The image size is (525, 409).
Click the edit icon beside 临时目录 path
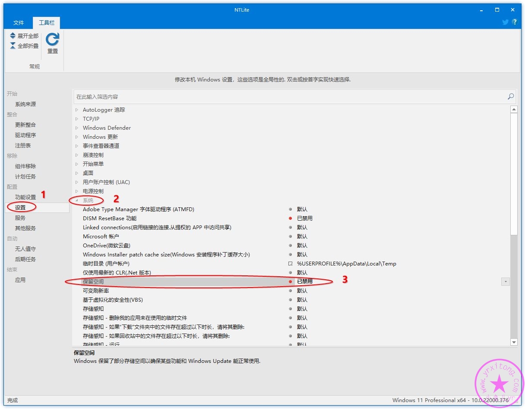click(291, 263)
